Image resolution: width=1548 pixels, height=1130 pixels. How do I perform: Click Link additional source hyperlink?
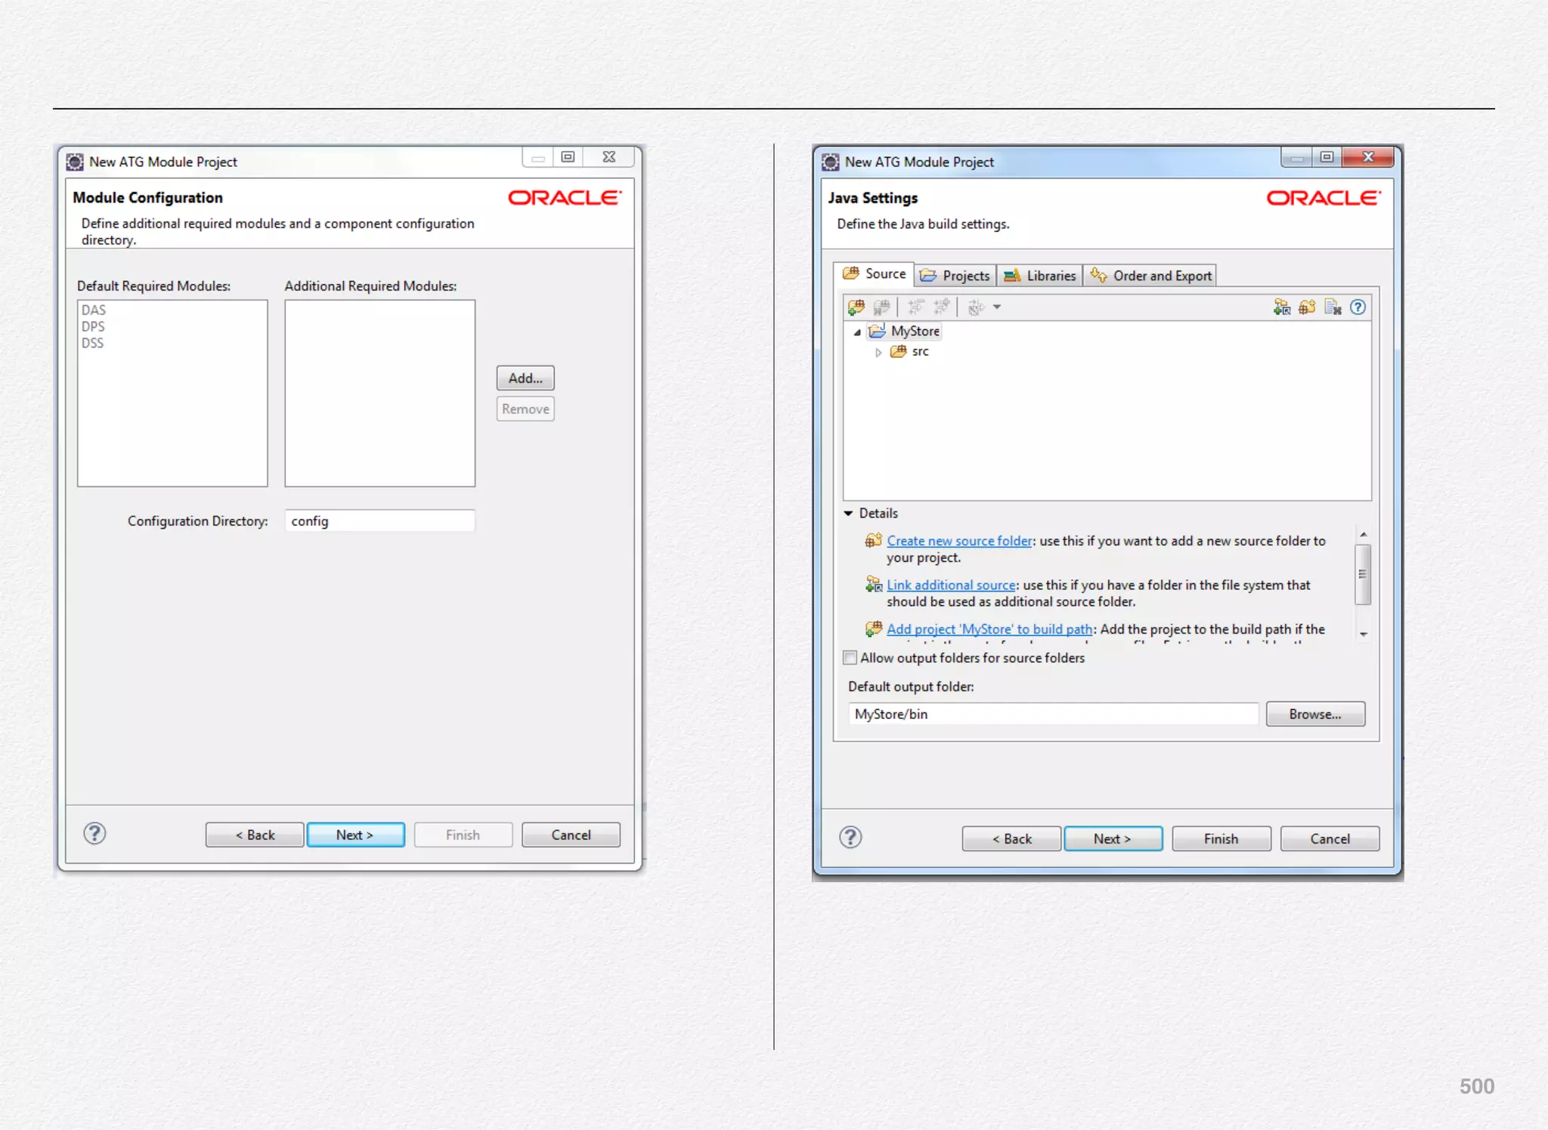[x=951, y=585]
